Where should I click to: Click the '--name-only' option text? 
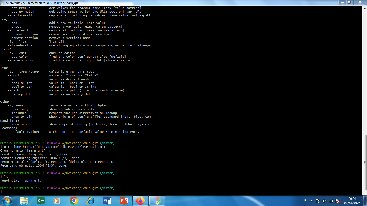pos(18,109)
